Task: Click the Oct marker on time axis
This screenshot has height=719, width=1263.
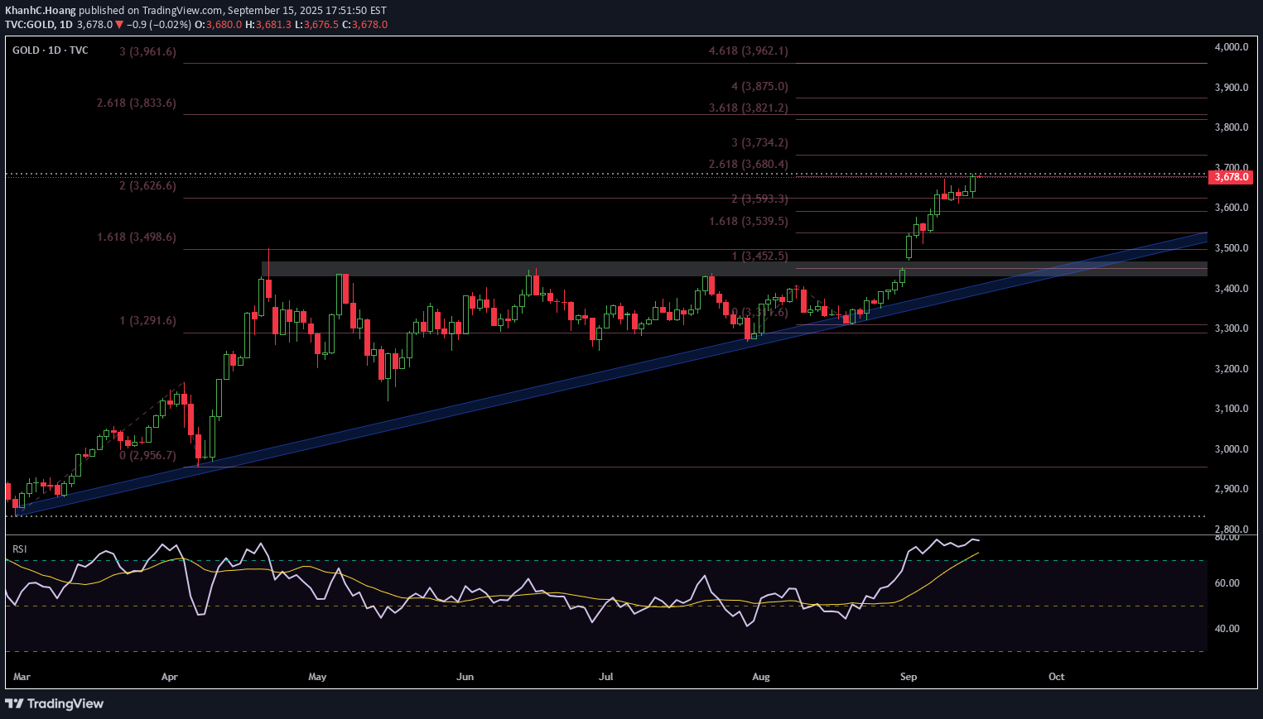Action: click(1056, 677)
